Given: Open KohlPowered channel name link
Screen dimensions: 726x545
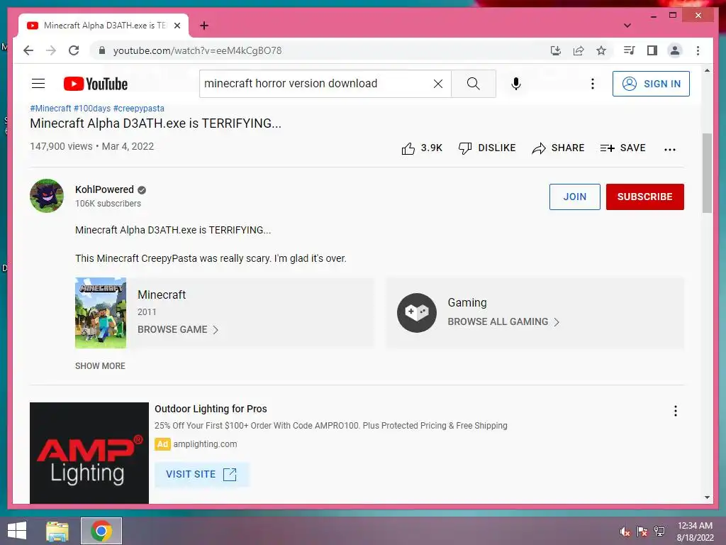Looking at the screenshot, I should (x=104, y=189).
